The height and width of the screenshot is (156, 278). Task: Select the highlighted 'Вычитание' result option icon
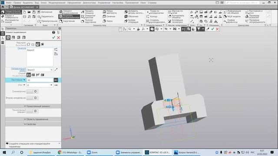pyautogui.click(x=38, y=44)
